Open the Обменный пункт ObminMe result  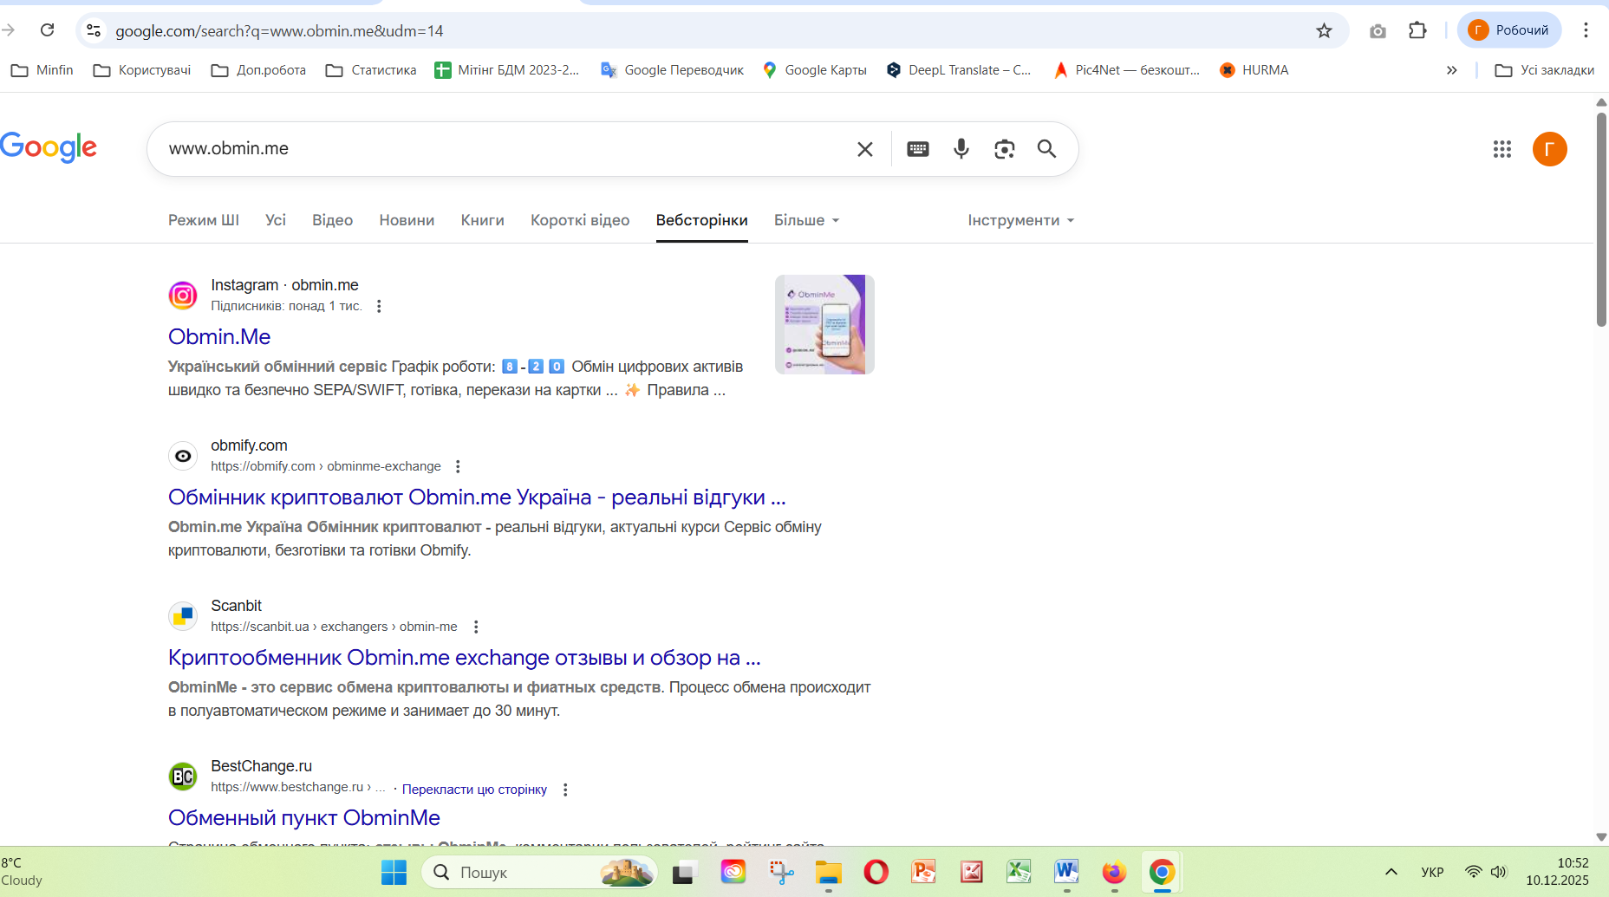[304, 818]
